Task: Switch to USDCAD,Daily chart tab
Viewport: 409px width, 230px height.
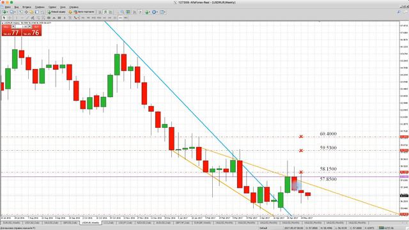Action: pyautogui.click(x=32, y=223)
